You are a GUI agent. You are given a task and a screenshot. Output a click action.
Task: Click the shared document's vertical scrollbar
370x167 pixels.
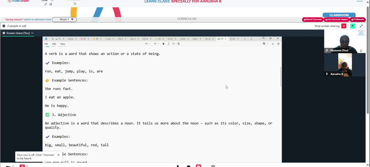click(280, 76)
